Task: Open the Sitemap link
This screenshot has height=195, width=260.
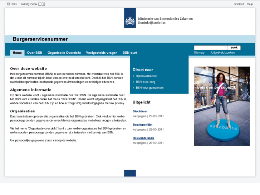Action: [199, 53]
